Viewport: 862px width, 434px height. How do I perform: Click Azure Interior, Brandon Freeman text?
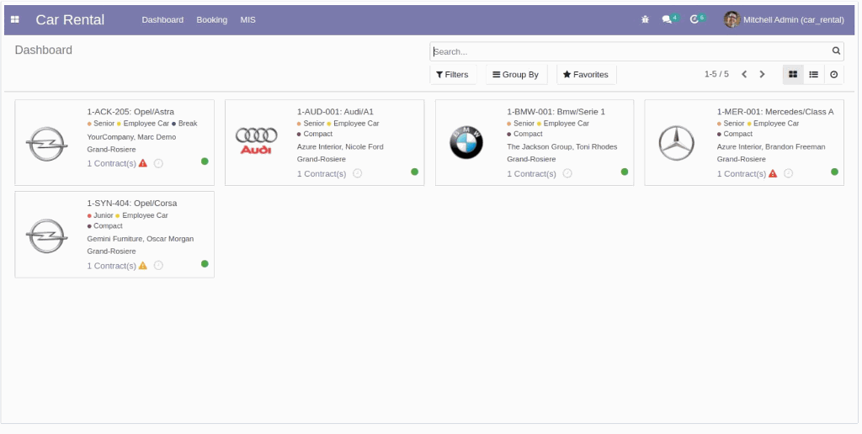tap(771, 146)
